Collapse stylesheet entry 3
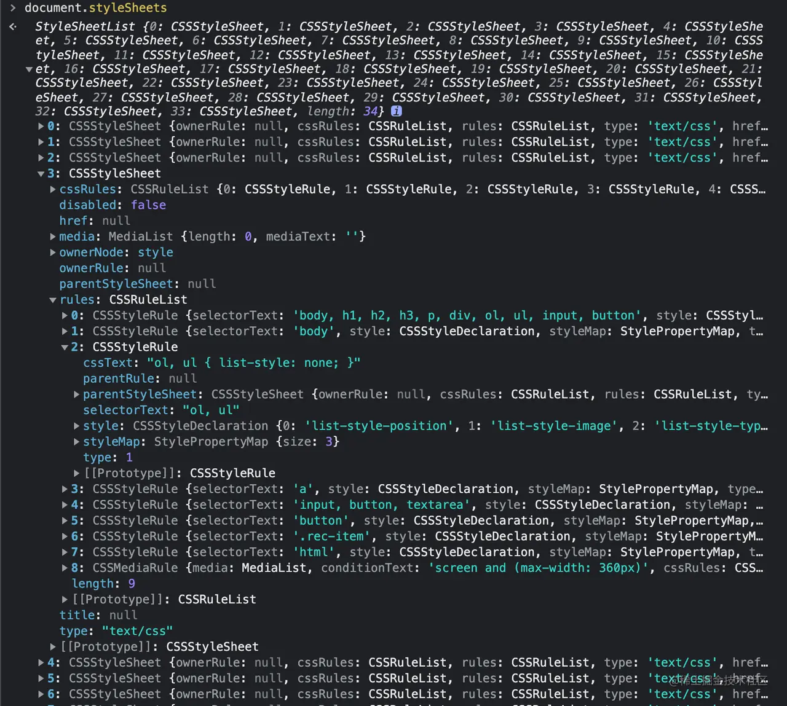Viewport: 787px width, 706px height. point(41,174)
